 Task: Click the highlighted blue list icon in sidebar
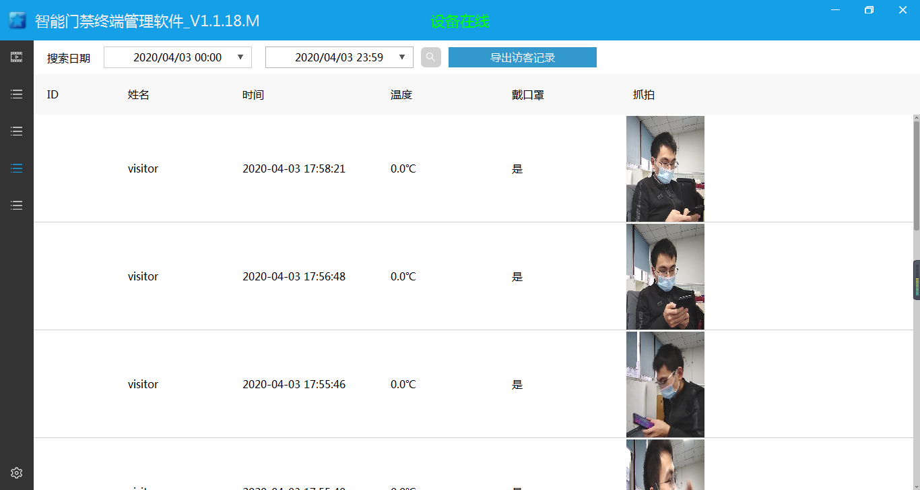point(17,168)
